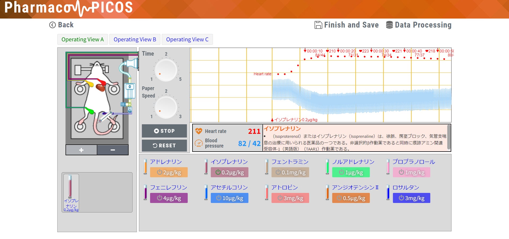509x239 pixels.
Task: Stop the recording with STOP button
Action: (164, 131)
